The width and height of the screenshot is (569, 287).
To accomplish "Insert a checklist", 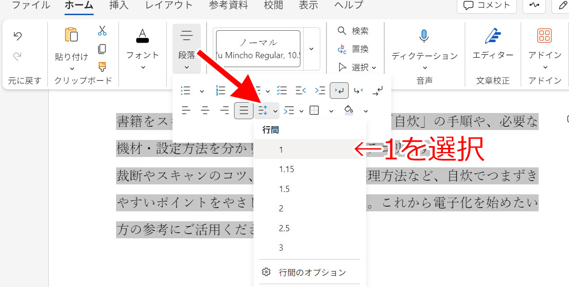I will (x=281, y=90).
